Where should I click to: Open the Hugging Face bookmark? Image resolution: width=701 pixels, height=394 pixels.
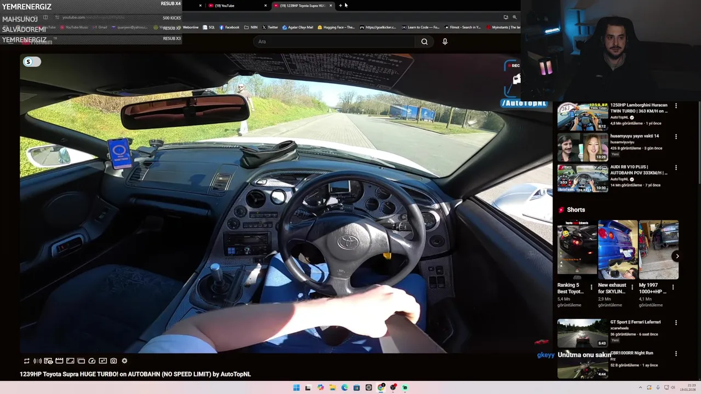pyautogui.click(x=336, y=27)
